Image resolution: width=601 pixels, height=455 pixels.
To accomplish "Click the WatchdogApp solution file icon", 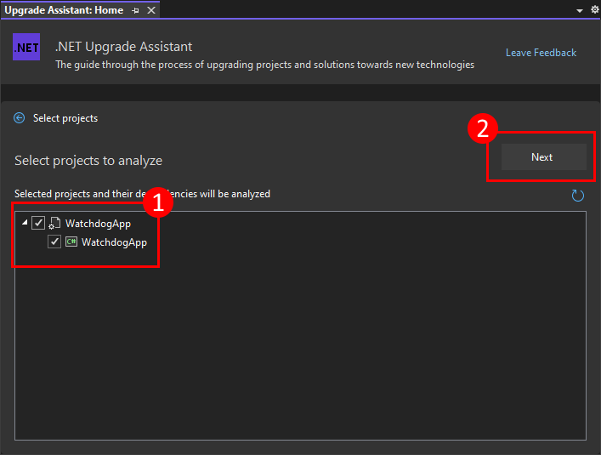I will click(x=54, y=223).
